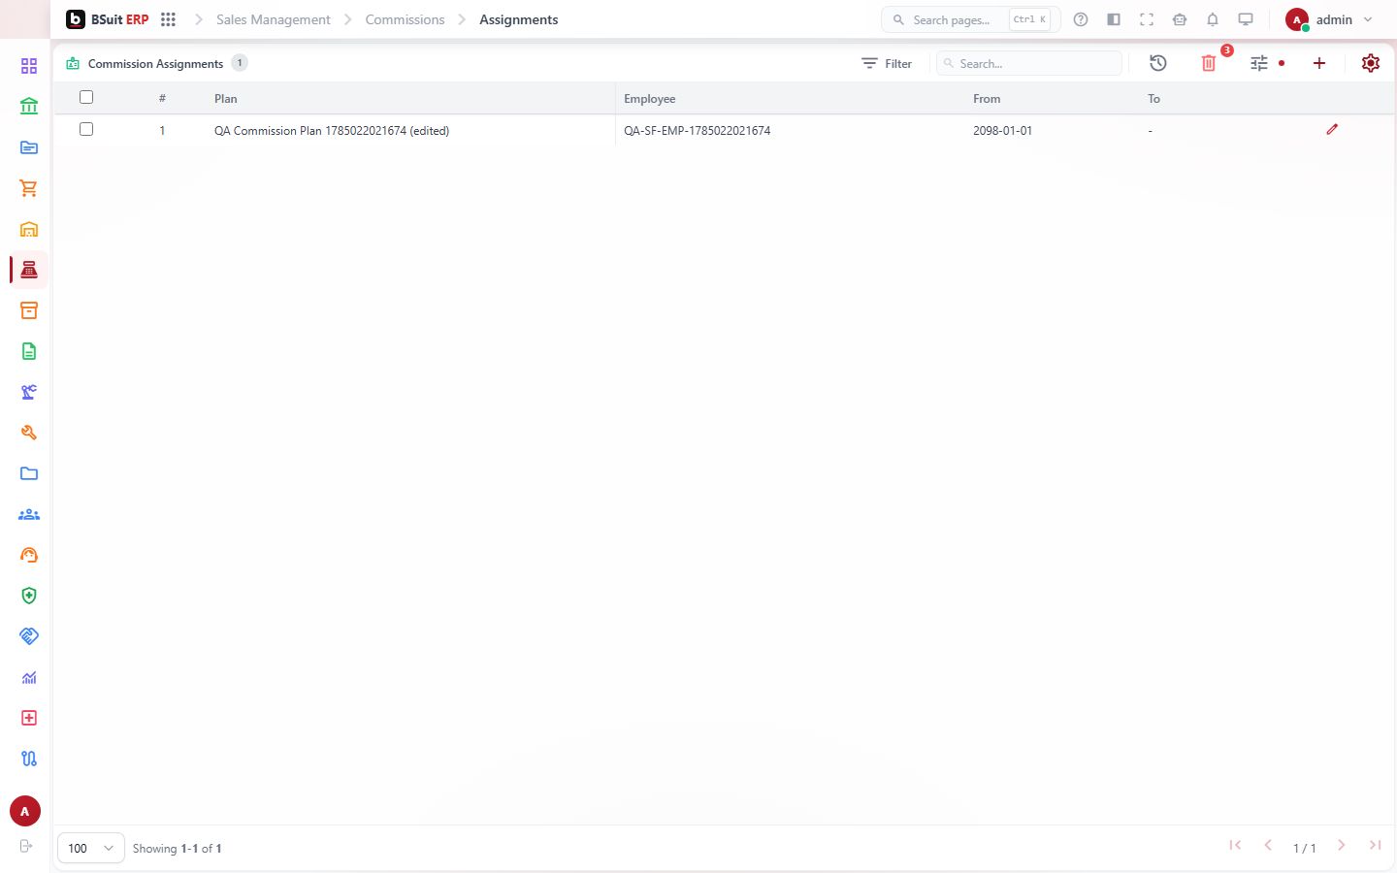Focus the table Search field

[1029, 63]
